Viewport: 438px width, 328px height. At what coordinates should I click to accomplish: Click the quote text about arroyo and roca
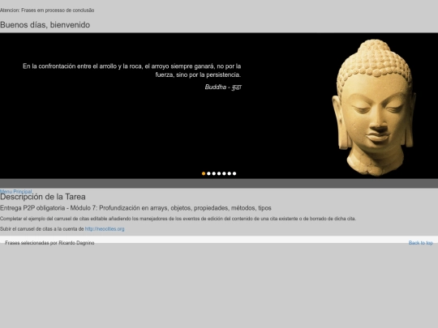(x=132, y=70)
